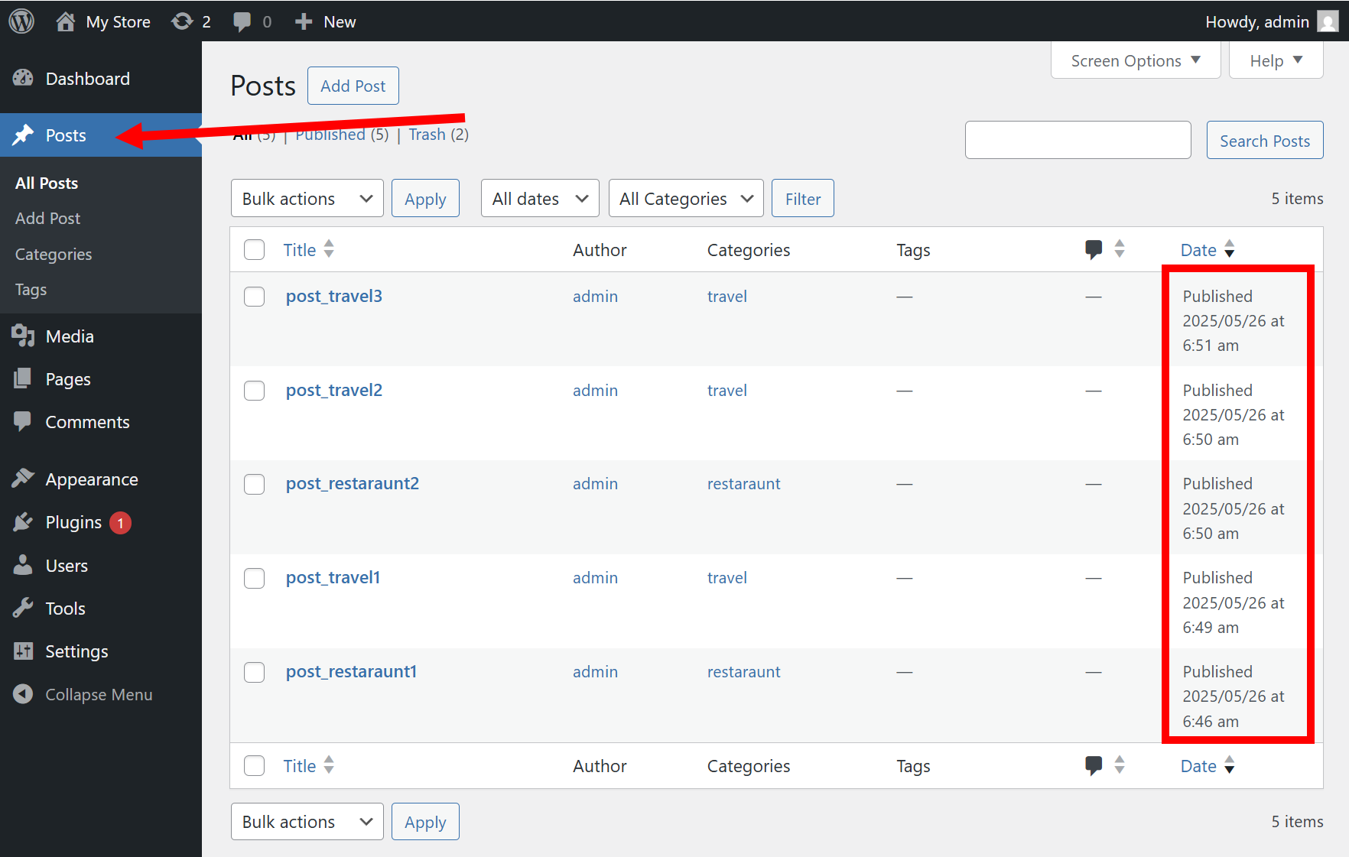Click Title sort arrows in table footer
Image resolution: width=1349 pixels, height=857 pixels.
click(329, 765)
